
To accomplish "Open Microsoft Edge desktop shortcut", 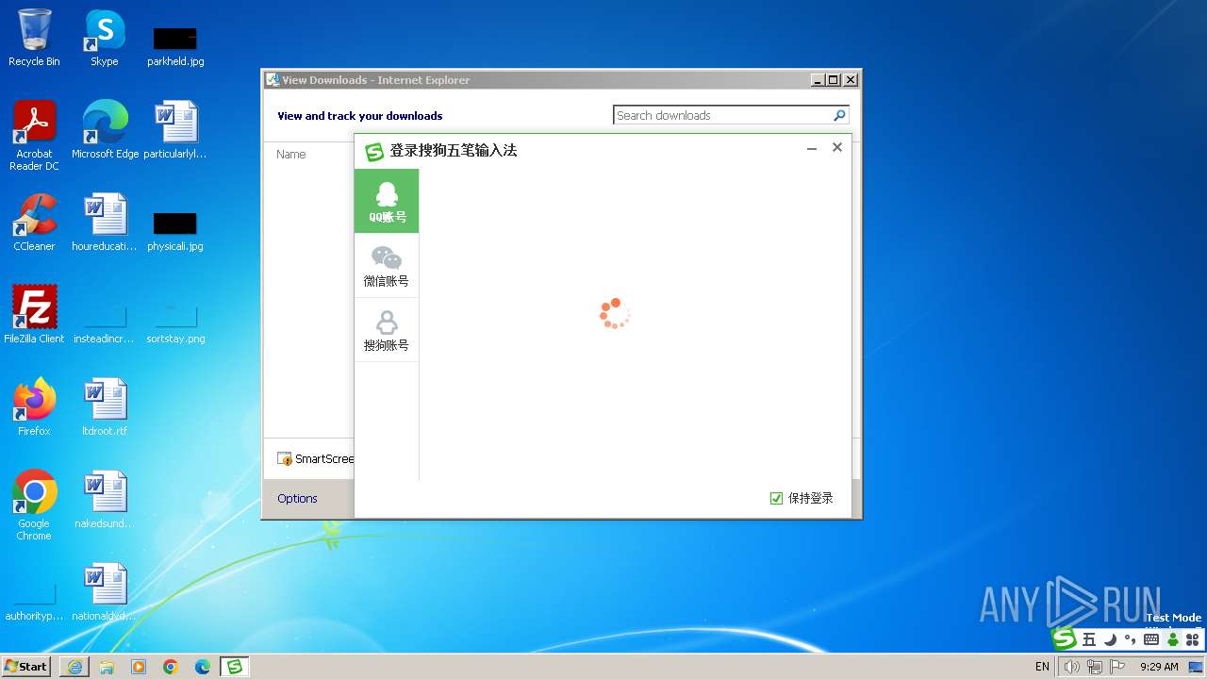I will [105, 131].
